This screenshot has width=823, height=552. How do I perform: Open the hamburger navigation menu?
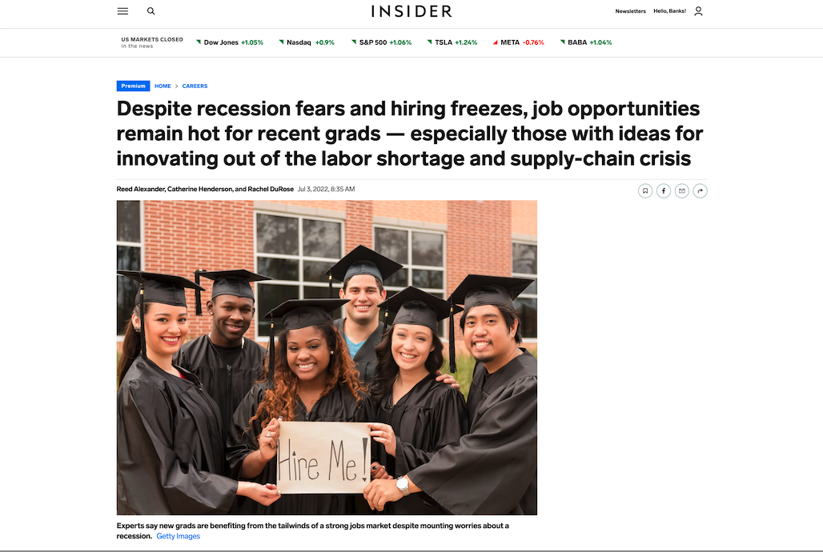tap(122, 11)
